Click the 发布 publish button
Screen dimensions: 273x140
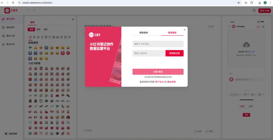(x=246, y=115)
